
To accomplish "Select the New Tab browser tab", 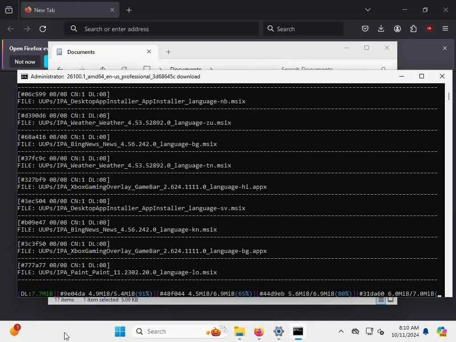I will pos(70,10).
